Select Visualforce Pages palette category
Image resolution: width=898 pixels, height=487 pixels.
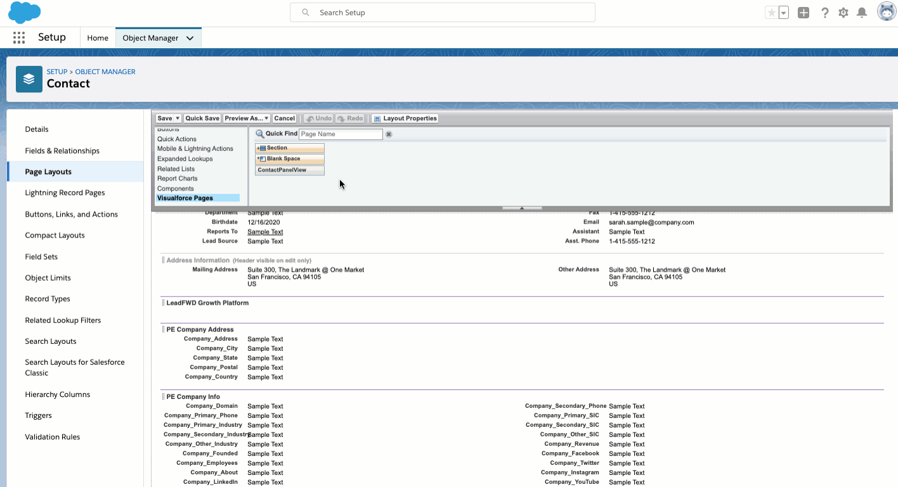click(198, 198)
